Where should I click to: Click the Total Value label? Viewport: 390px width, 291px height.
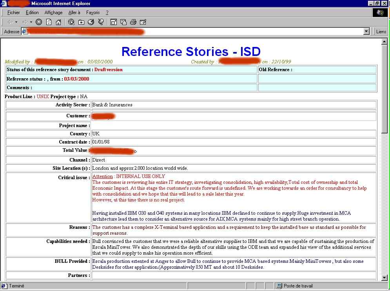pyautogui.click(x=76, y=150)
